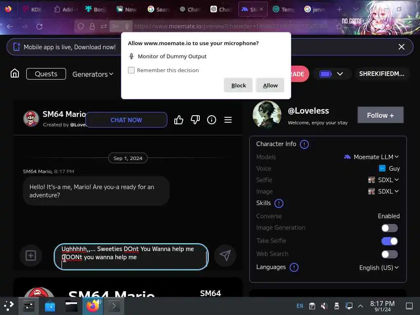Click the Languages help icon

pos(294,267)
